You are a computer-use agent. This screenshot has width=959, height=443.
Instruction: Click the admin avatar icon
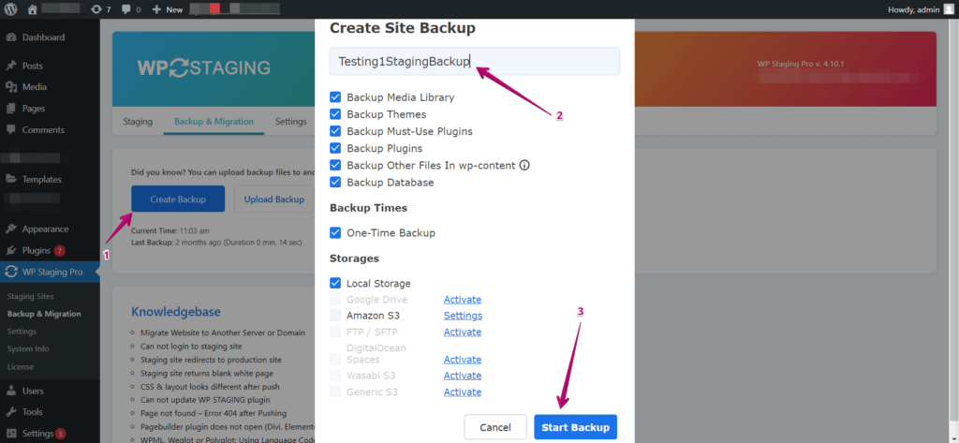pos(948,9)
